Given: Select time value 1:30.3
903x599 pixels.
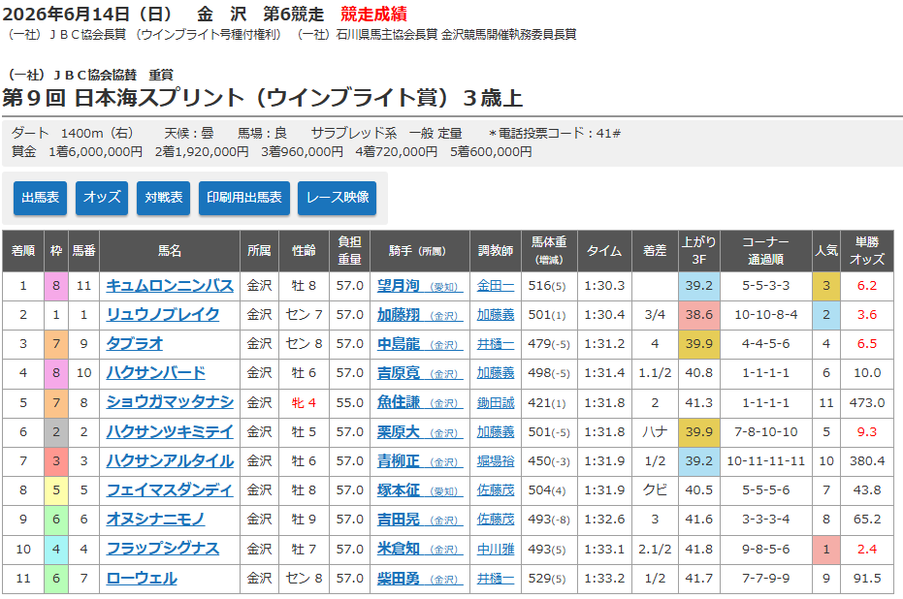Looking at the screenshot, I should (x=604, y=286).
